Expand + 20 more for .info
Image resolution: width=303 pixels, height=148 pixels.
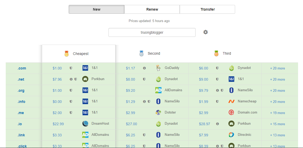click(x=278, y=102)
